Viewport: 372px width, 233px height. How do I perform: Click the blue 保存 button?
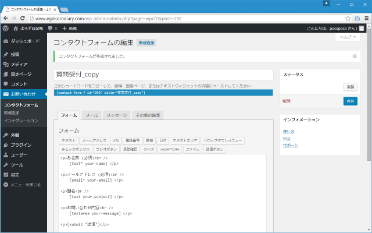(x=350, y=101)
